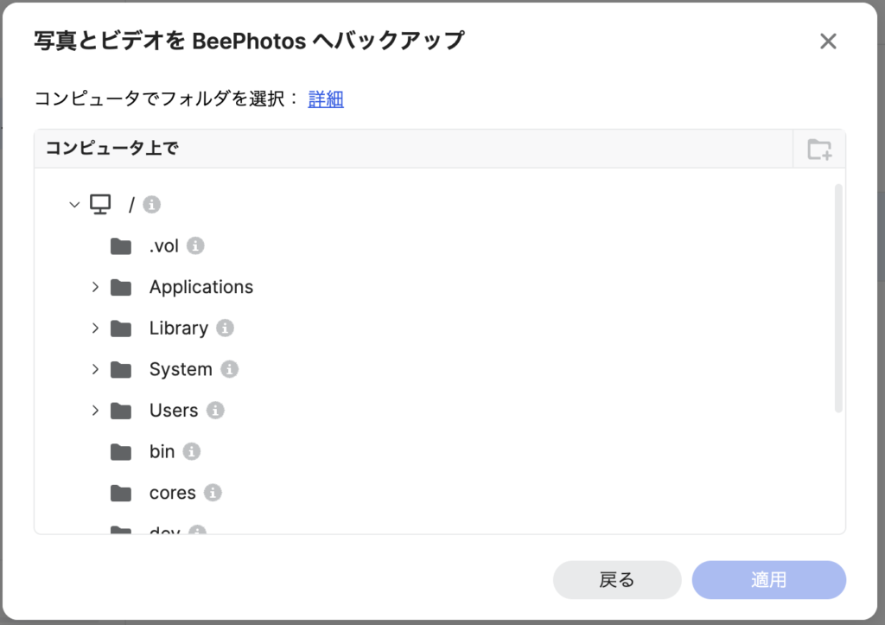The height and width of the screenshot is (625, 885).
Task: Click info icon beside System folder
Action: tap(229, 369)
